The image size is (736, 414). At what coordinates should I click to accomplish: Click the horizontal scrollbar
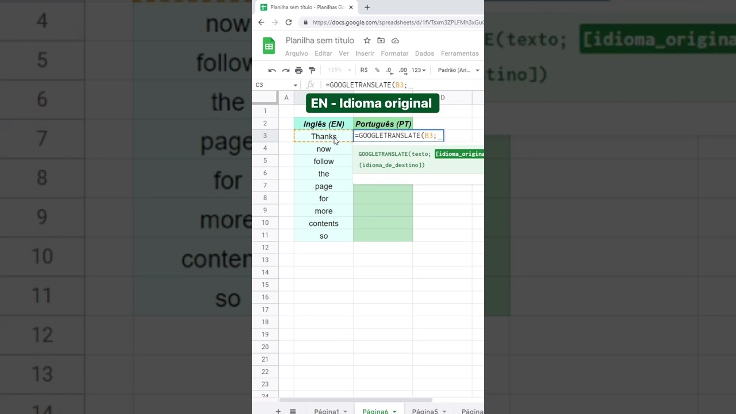click(x=356, y=400)
